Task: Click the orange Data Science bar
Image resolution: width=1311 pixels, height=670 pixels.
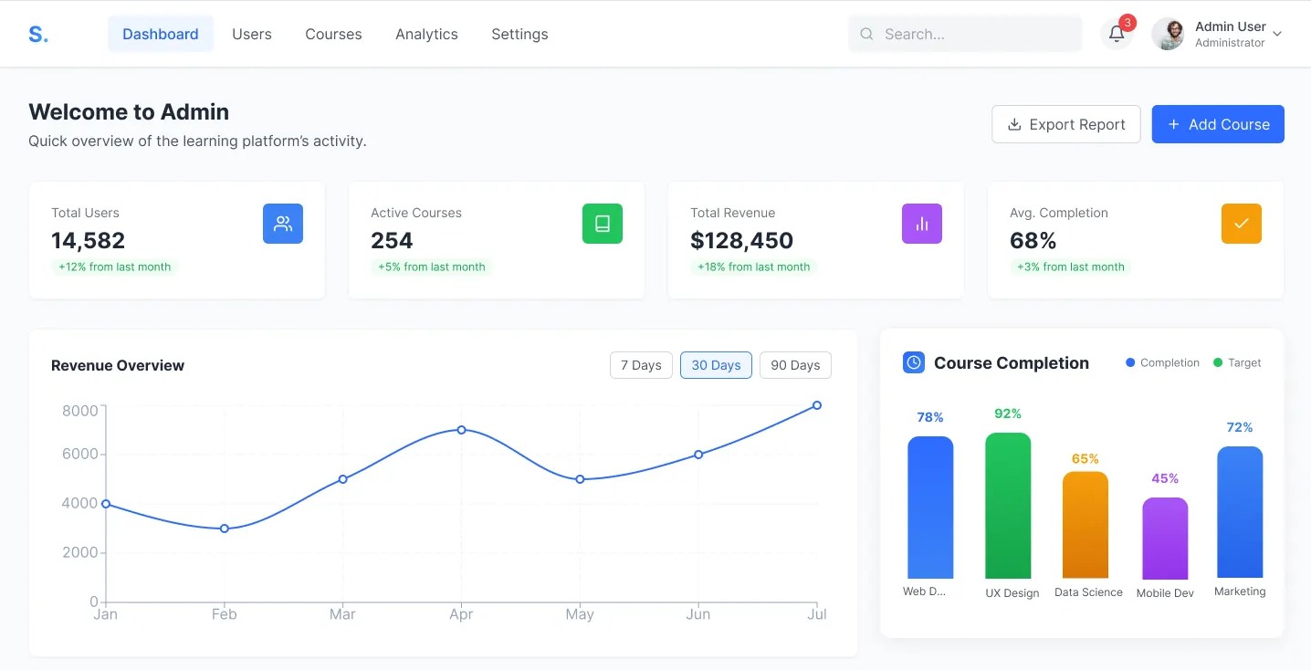Action: [x=1086, y=525]
